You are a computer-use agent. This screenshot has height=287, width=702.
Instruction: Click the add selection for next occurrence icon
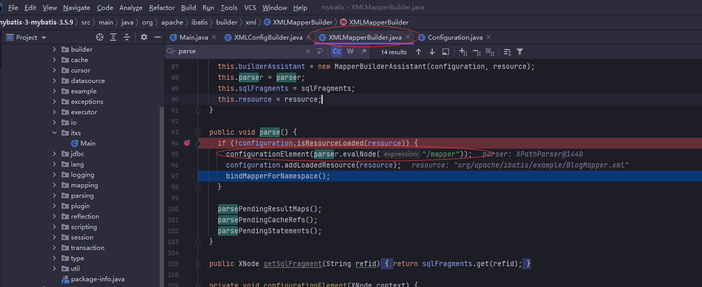(x=463, y=52)
